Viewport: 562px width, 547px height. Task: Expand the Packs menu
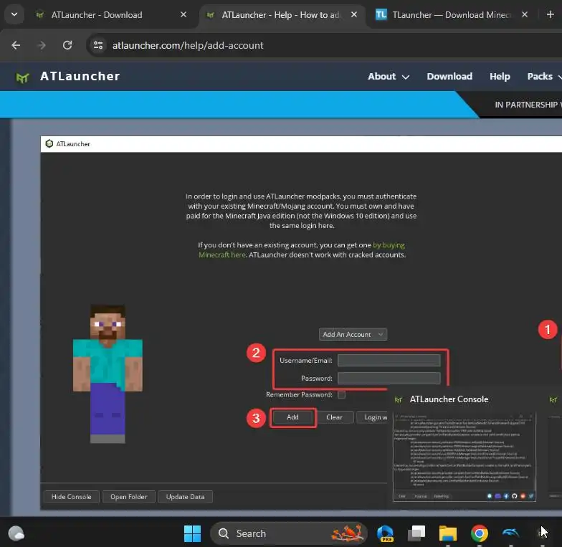[544, 76]
